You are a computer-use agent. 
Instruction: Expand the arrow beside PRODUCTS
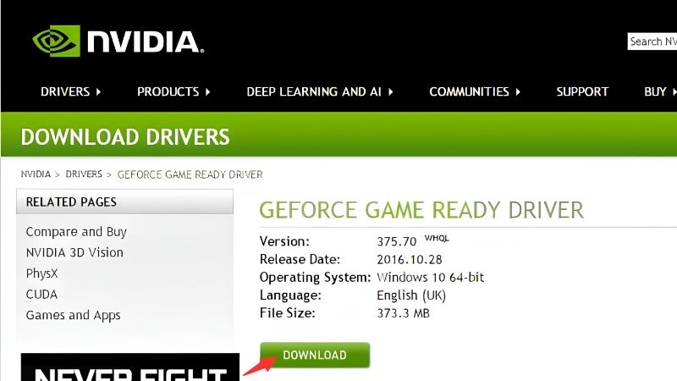(207, 92)
